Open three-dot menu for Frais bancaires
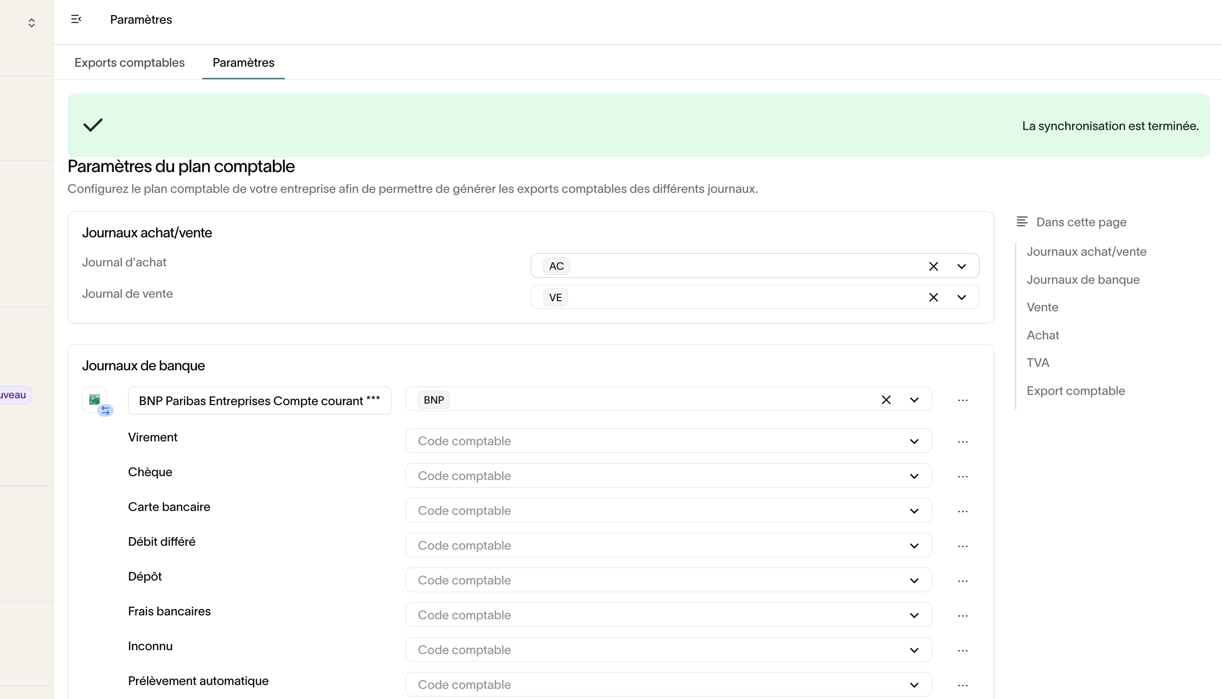This screenshot has width=1222, height=699. coord(962,616)
